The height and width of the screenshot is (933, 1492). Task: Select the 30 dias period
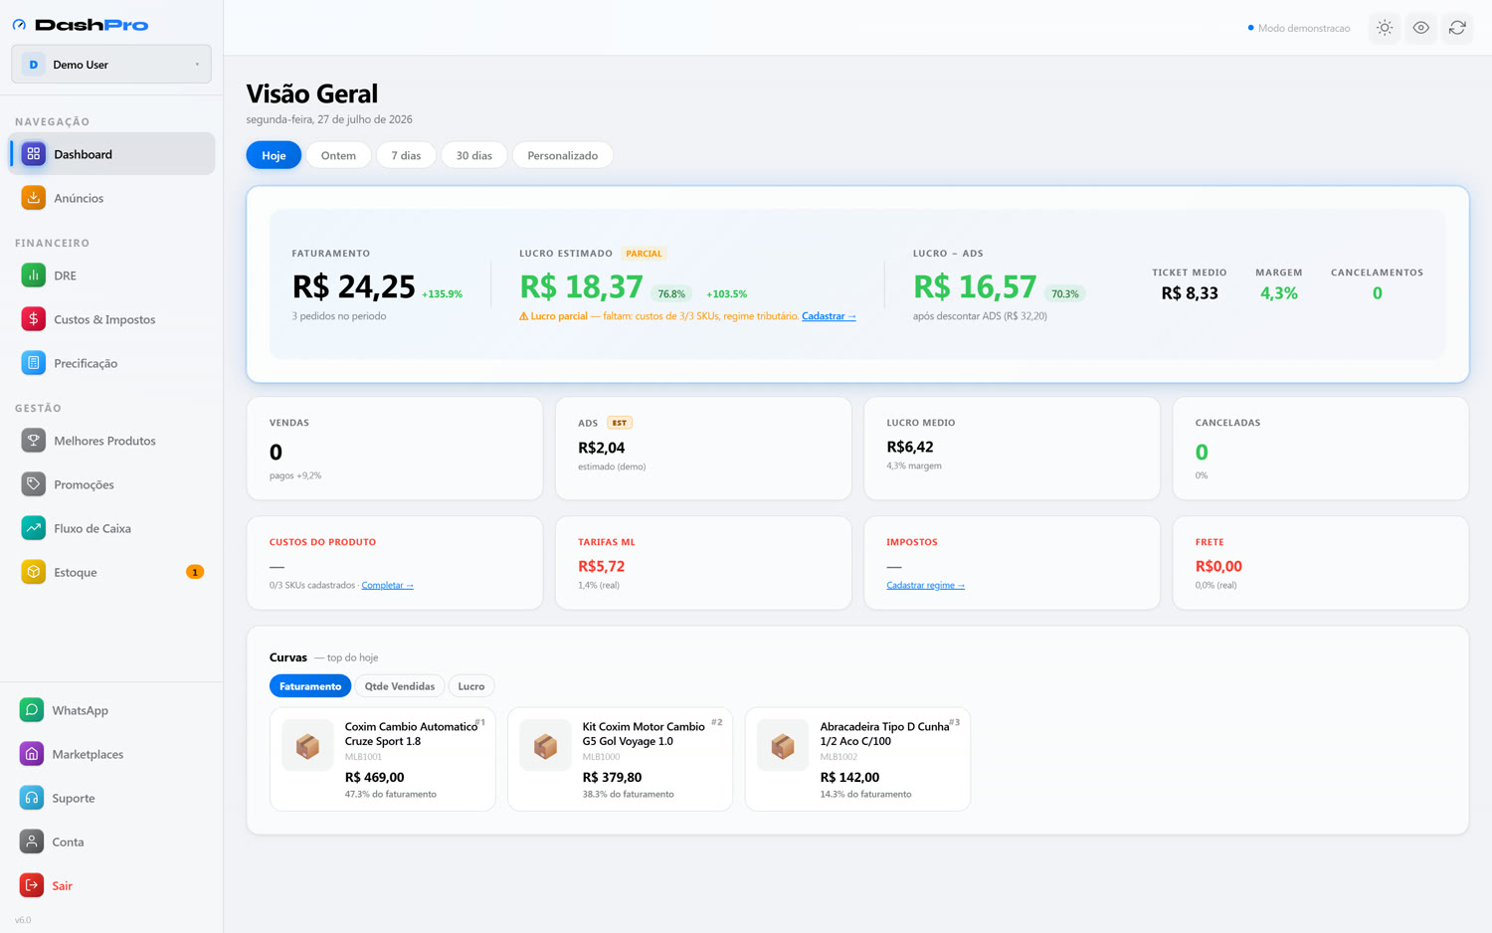tap(474, 155)
